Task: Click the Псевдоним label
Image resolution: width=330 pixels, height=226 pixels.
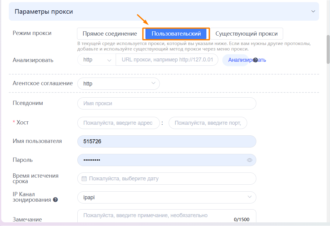Action: click(x=28, y=103)
